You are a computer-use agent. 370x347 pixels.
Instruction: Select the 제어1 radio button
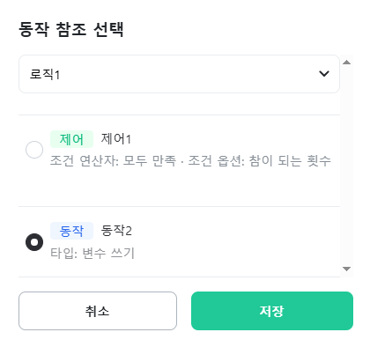[x=34, y=150]
